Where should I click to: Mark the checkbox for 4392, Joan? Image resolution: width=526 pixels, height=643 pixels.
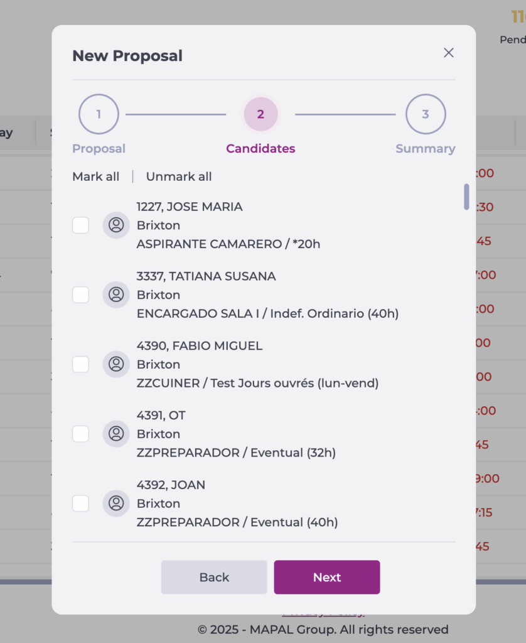click(81, 504)
